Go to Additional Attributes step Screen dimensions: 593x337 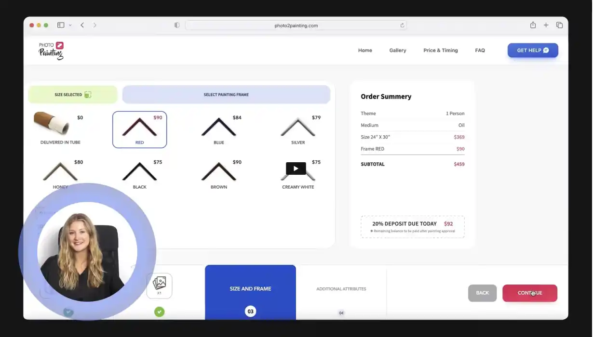[x=341, y=289]
